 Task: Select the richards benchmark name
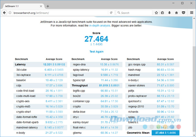tap(133, 112)
